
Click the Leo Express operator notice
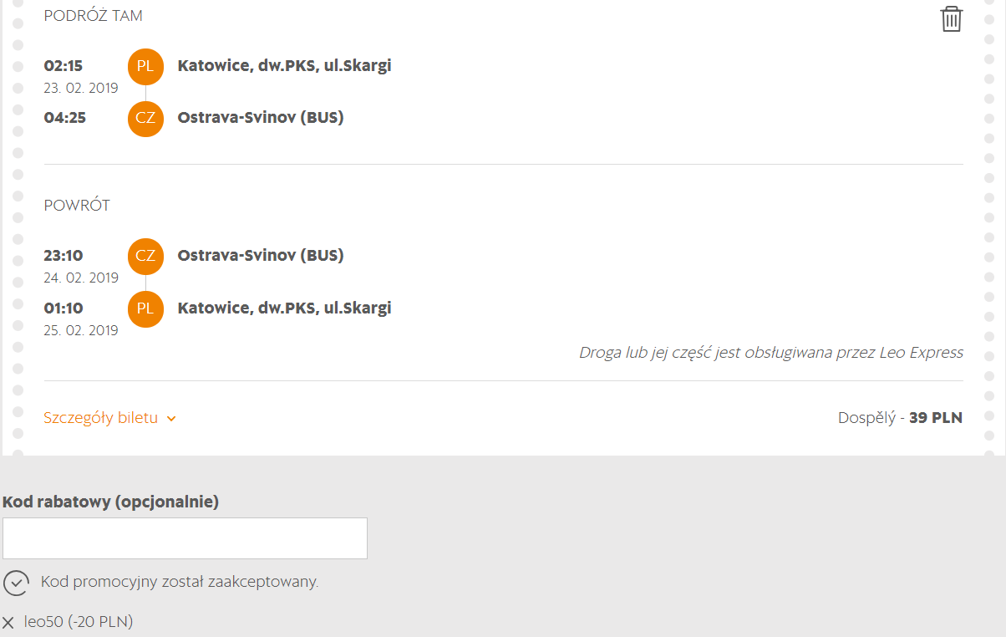point(771,353)
